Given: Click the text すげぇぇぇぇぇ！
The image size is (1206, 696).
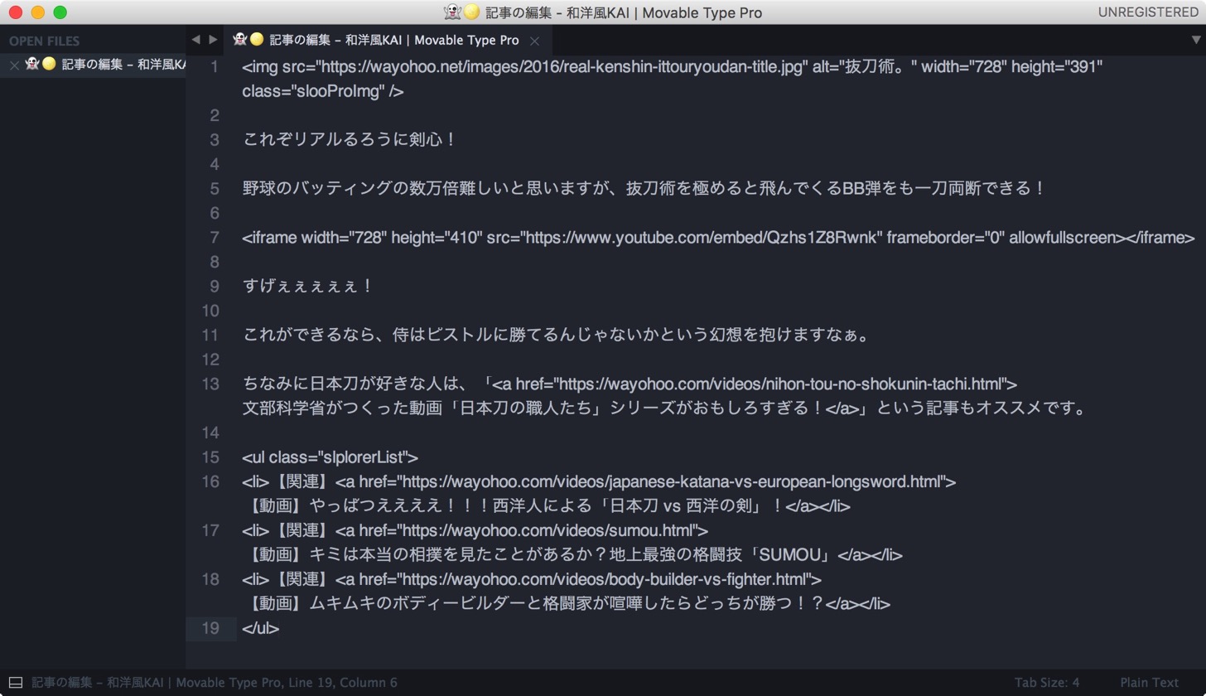Looking at the screenshot, I should point(308,286).
